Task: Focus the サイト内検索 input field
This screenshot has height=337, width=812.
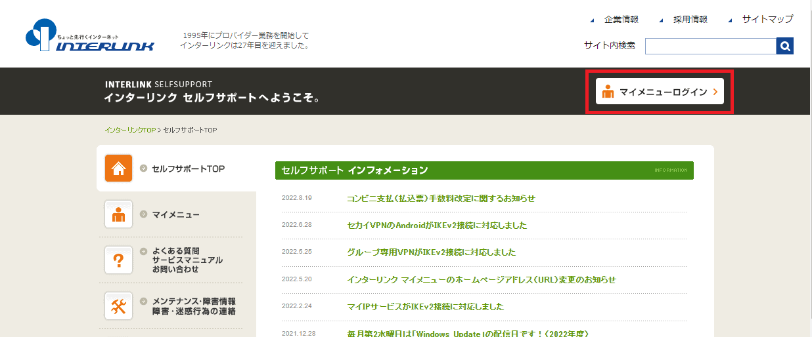Action: coord(711,46)
